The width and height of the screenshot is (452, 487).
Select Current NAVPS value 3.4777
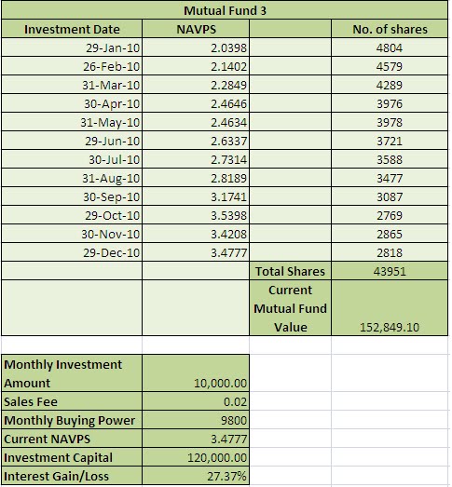click(196, 439)
